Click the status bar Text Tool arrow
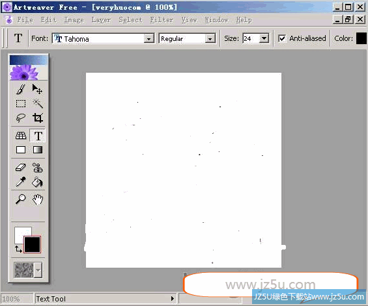The height and width of the screenshot is (306, 368). point(173,298)
